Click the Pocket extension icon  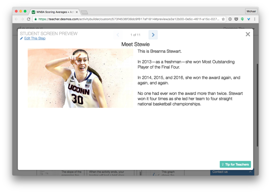tap(236, 19)
